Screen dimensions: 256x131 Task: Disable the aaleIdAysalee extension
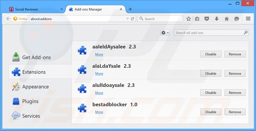pyautogui.click(x=211, y=54)
